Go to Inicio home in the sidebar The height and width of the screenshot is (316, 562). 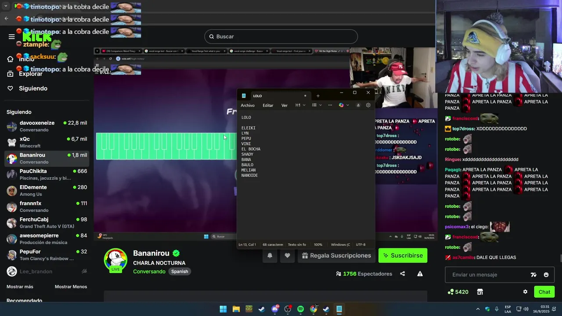(x=21, y=59)
